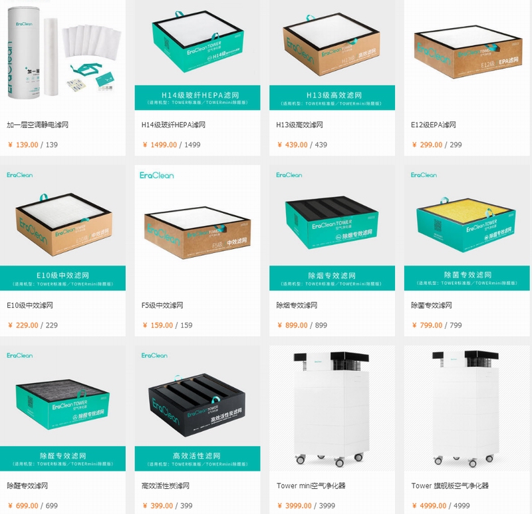Open the 加一层空调静电滤网 product image
Screen dimensions: 532x514
pos(63,55)
